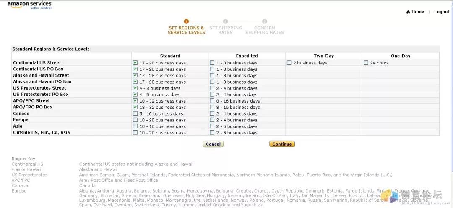Click the US Protectorates region key entry
This screenshot has width=453, height=208.
(x=29, y=175)
